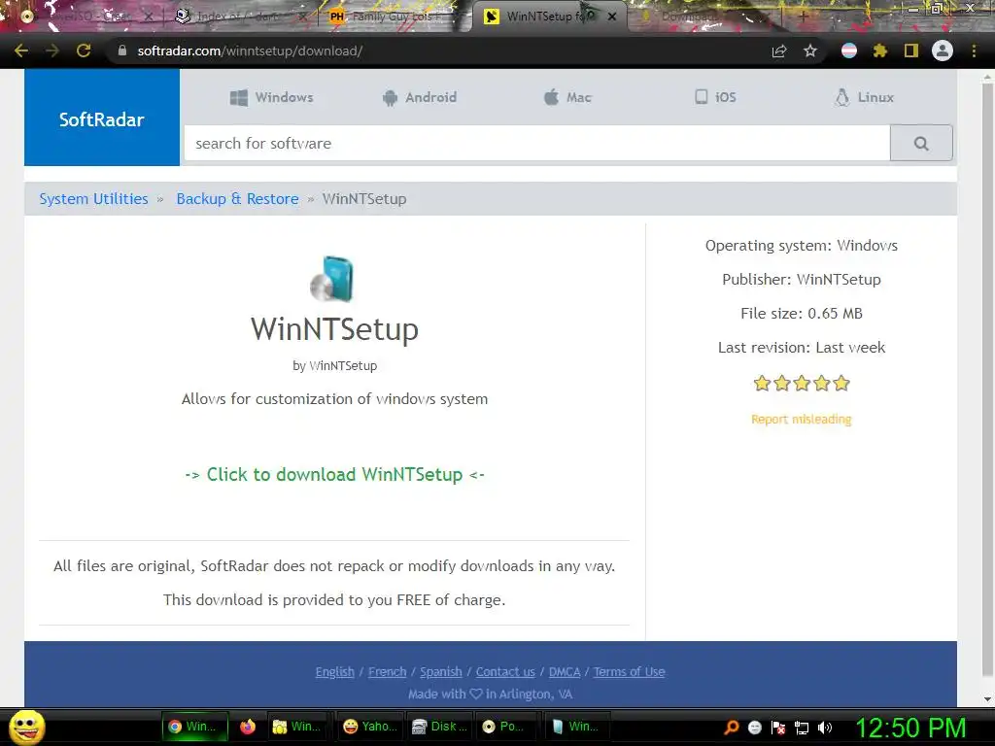Browse the Android software category
This screenshot has height=746, width=995.
pos(420,97)
